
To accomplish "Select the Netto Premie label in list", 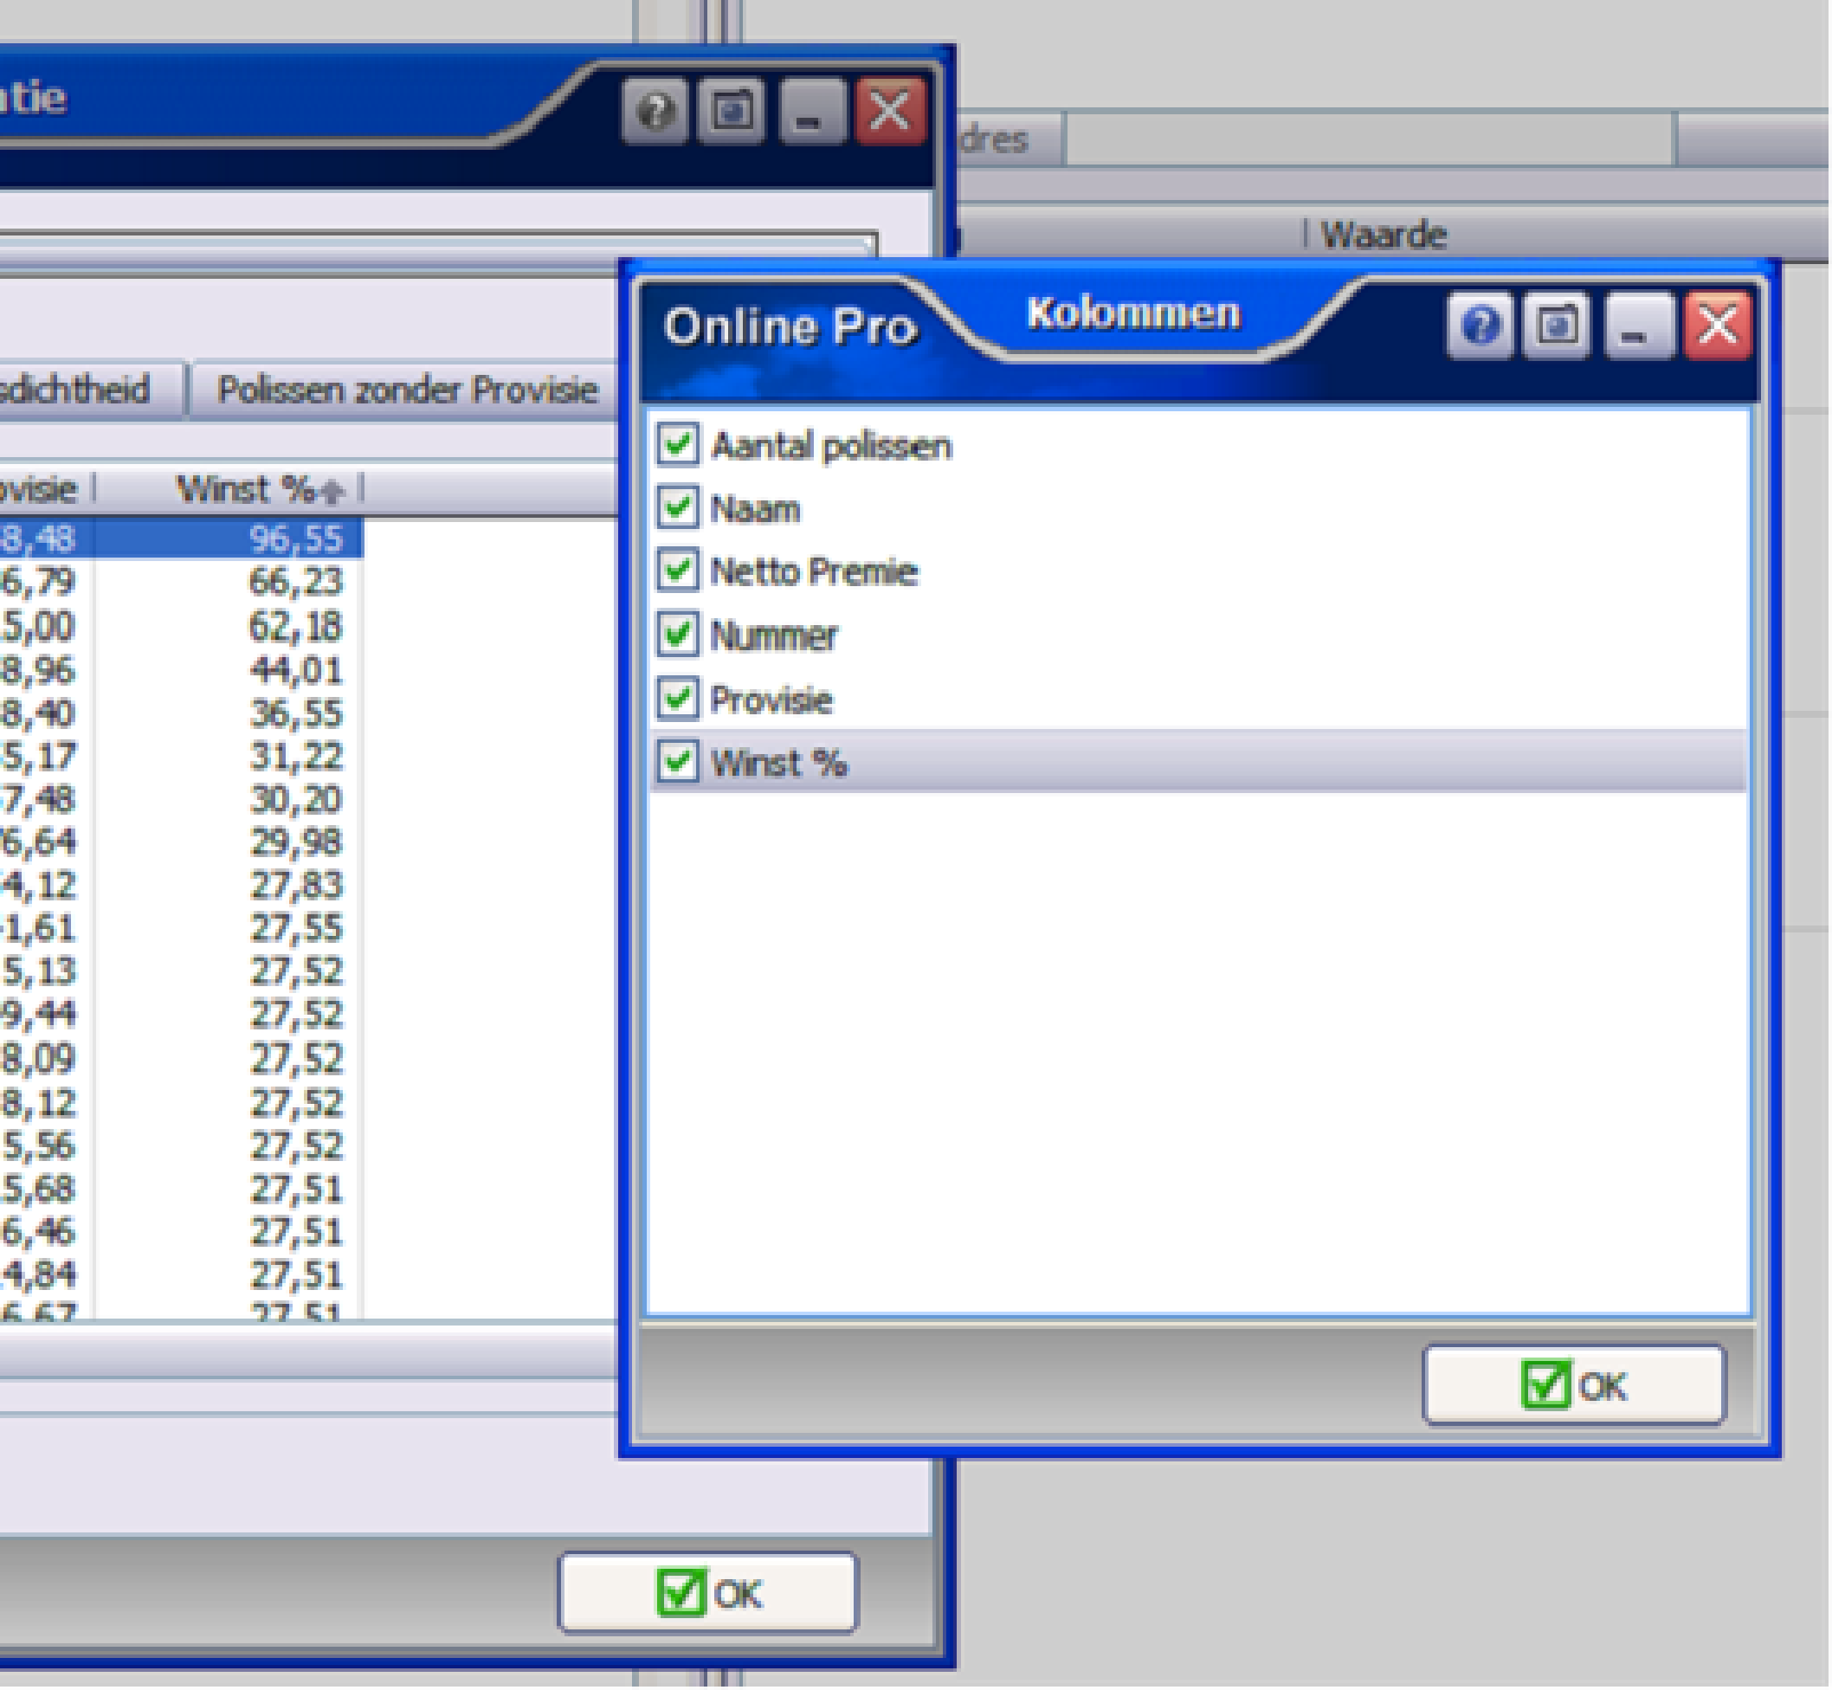I will tap(814, 571).
